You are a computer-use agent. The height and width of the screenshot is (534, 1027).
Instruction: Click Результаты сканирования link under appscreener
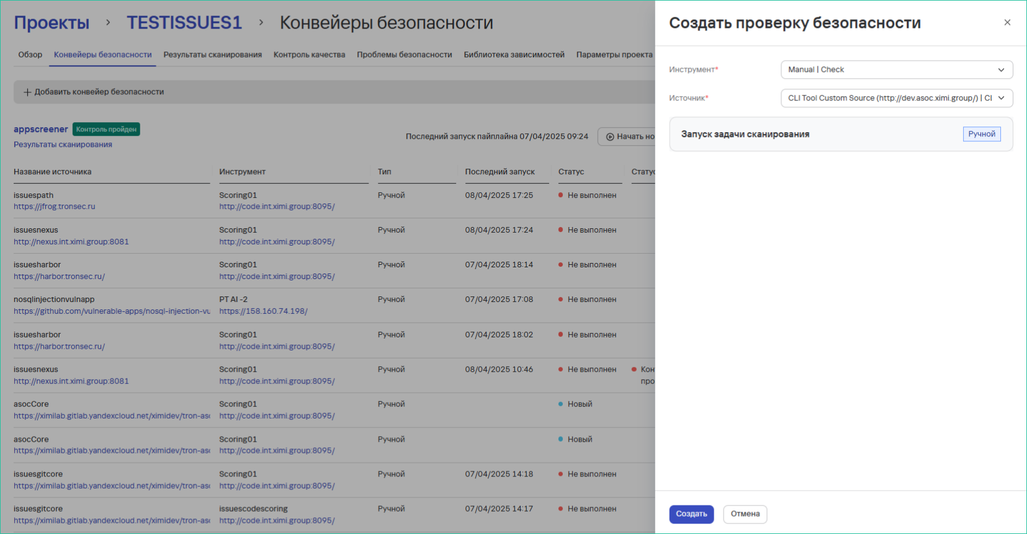pyautogui.click(x=63, y=145)
